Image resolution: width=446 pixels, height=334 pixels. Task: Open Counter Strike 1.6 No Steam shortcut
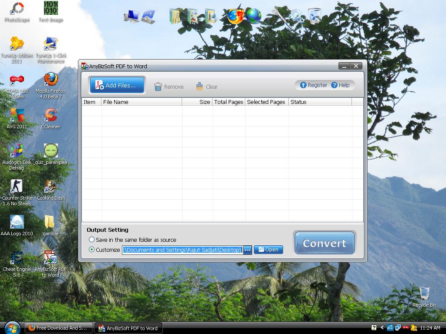pyautogui.click(x=17, y=193)
